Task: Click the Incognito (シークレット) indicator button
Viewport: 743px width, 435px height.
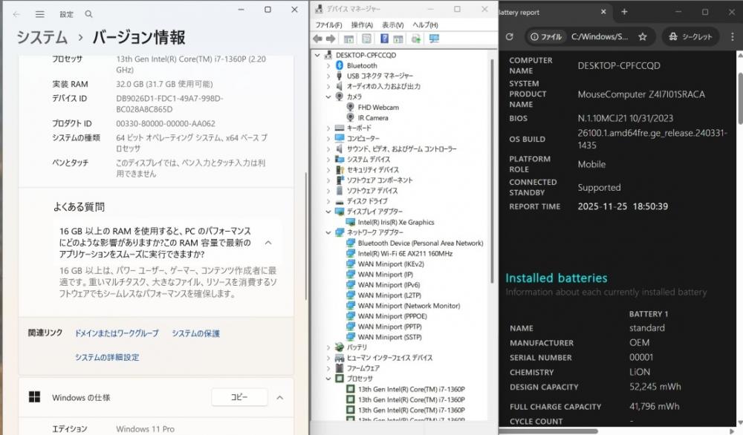Action: click(690, 36)
